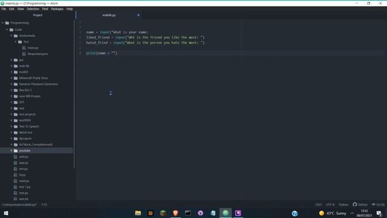Open the File menu
This screenshot has height=218, width=387.
pyautogui.click(x=4, y=9)
